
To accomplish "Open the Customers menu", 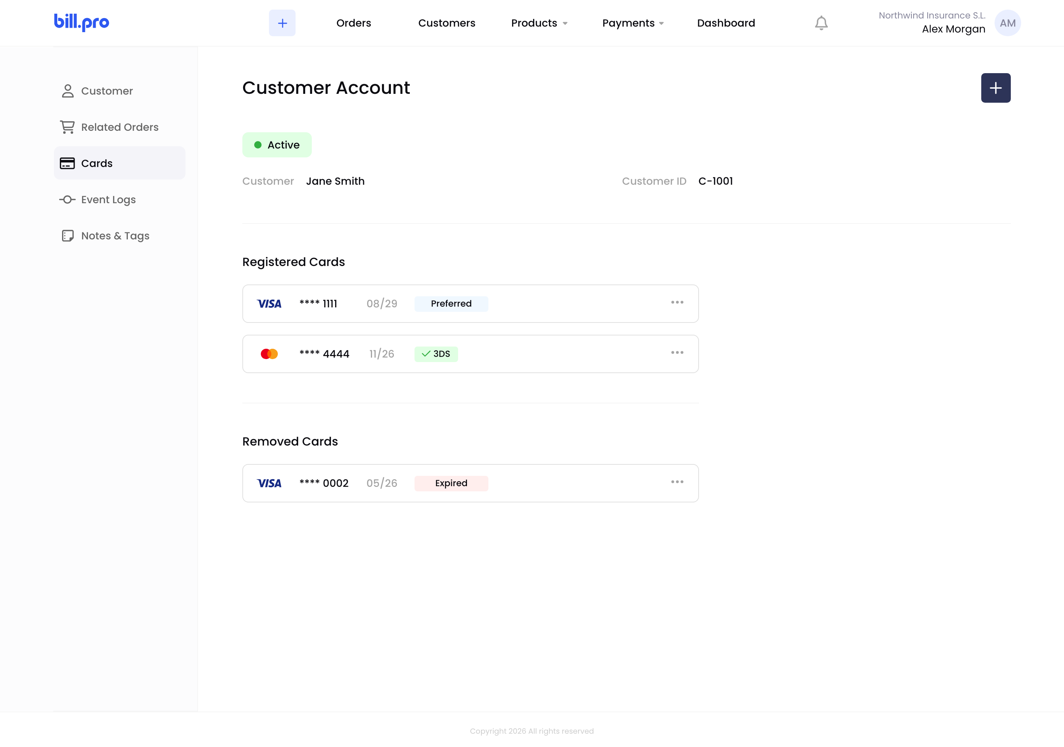I will coord(447,23).
